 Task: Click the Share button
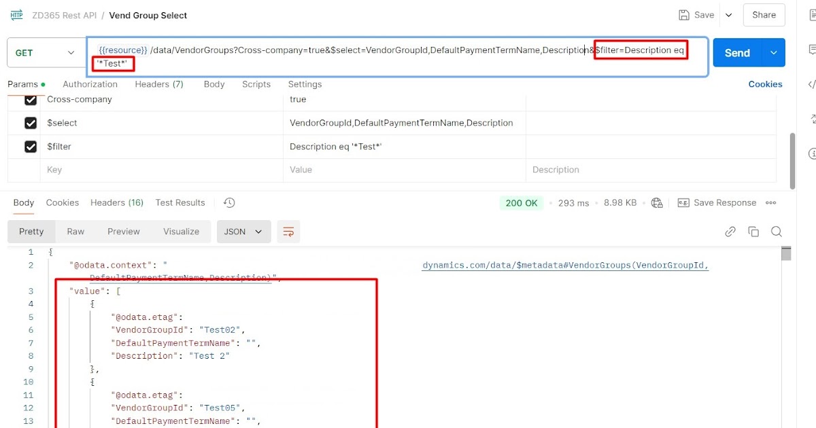(764, 15)
